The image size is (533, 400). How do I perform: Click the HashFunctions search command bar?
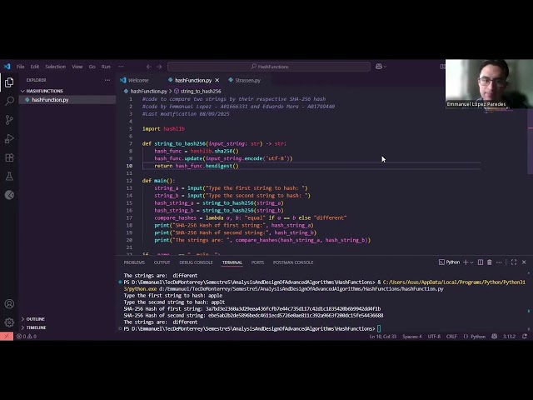tap(269, 67)
